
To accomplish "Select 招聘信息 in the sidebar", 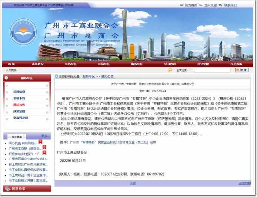I will tap(19, 92).
